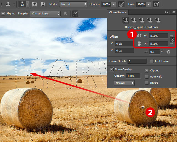Open the overlay blend mode dropdown Normal
Image resolution: width=177 pixels, height=142 pixels.
(124, 83)
